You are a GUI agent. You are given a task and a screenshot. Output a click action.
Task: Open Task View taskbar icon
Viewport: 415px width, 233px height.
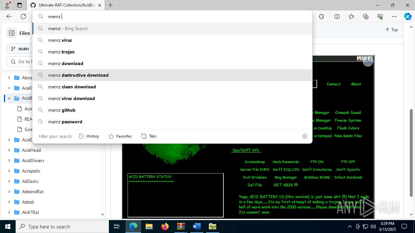pos(117,227)
